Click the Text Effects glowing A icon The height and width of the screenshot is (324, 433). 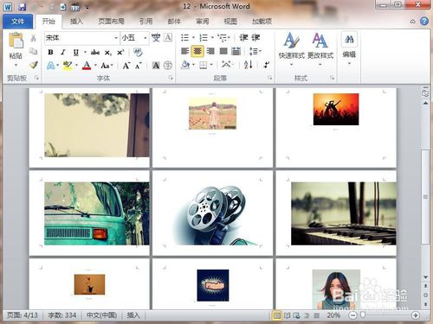click(51, 66)
